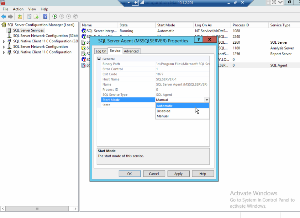Choose Manual in the open dropdown list
The height and width of the screenshot is (218, 300).
click(x=182, y=116)
